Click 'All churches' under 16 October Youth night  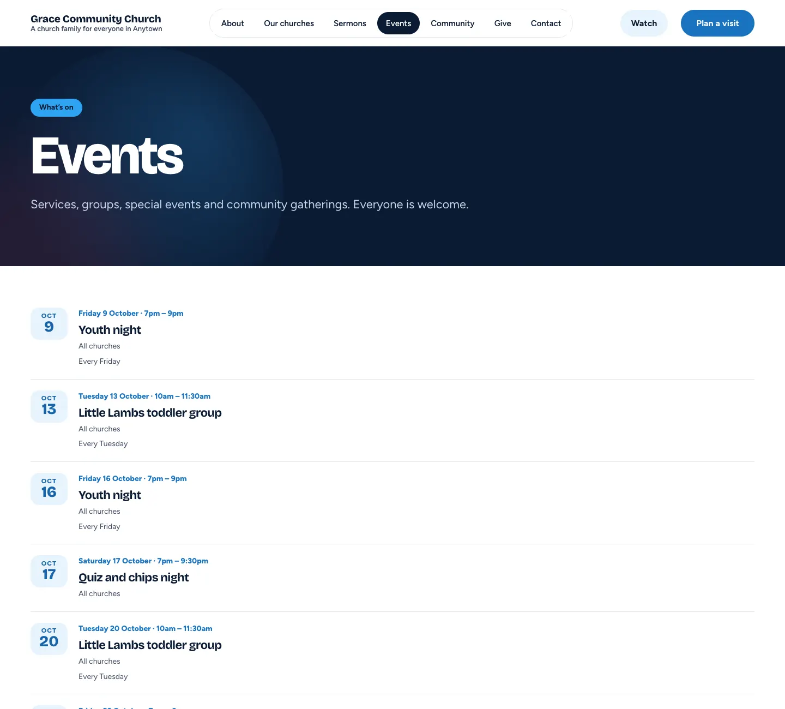99,512
